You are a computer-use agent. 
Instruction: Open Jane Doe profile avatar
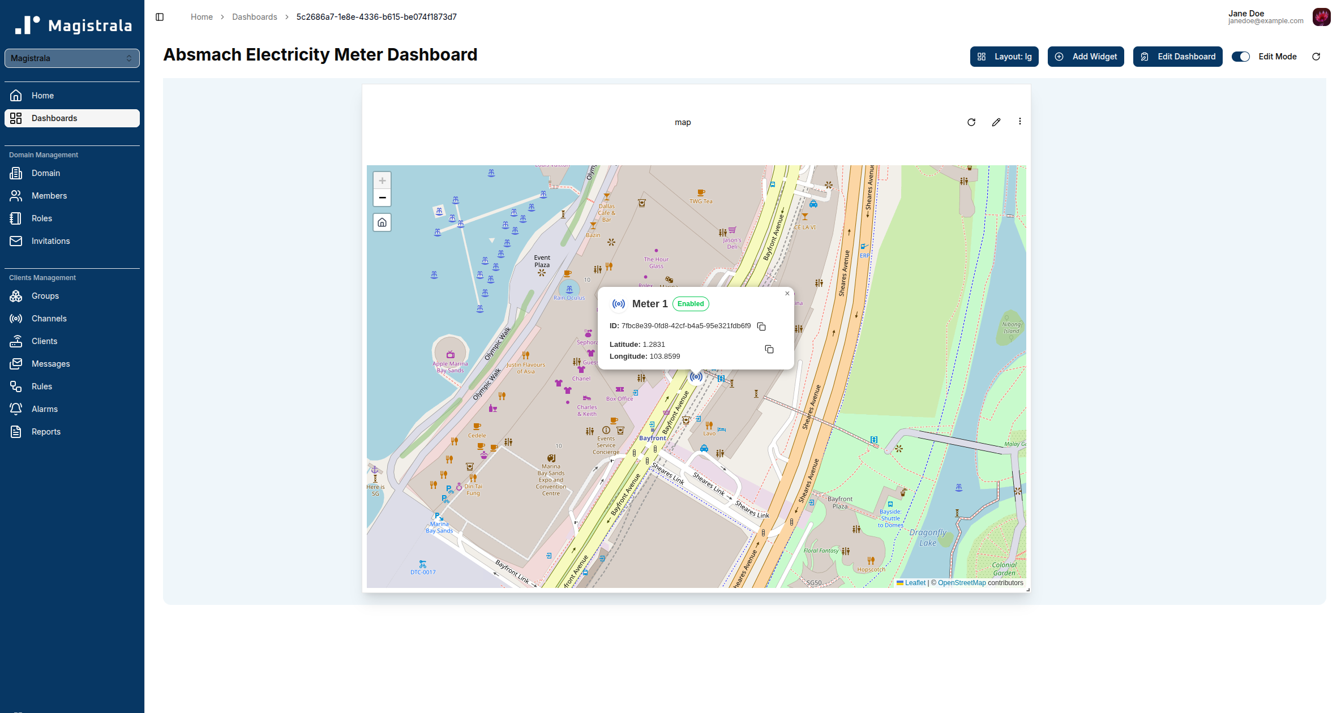point(1322,17)
